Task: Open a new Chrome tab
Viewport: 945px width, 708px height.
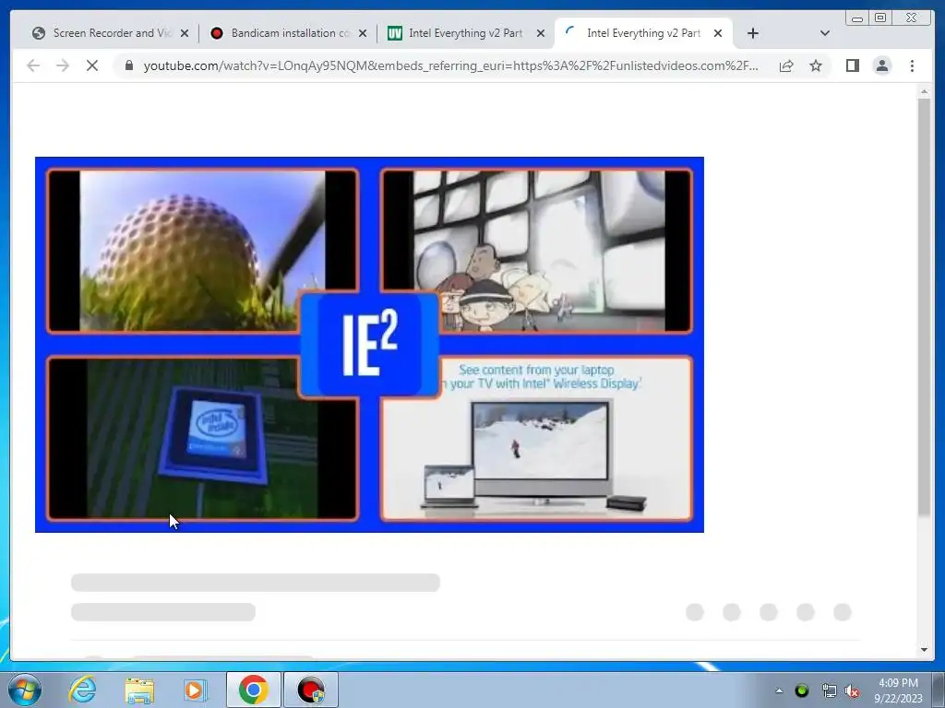Action: tap(752, 34)
